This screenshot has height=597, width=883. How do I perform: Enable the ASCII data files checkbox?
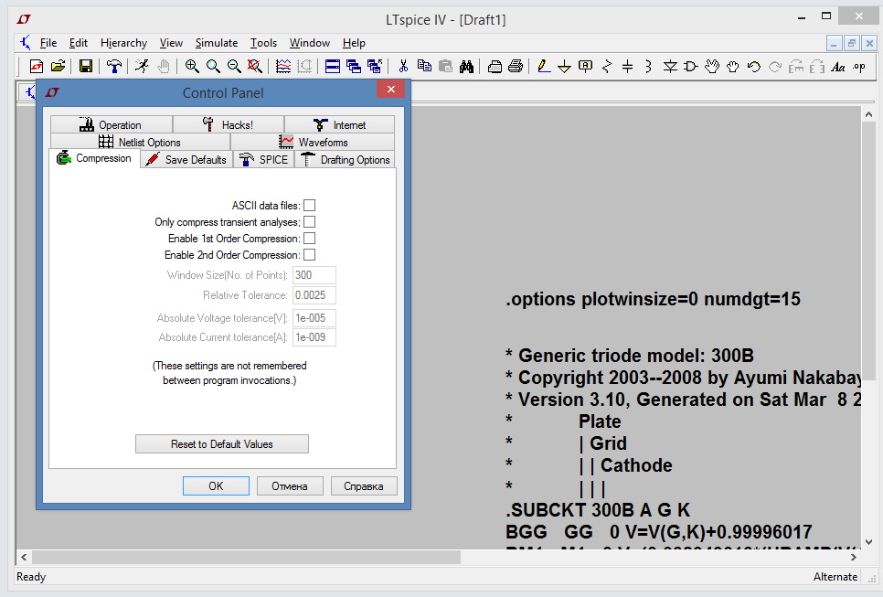click(309, 206)
